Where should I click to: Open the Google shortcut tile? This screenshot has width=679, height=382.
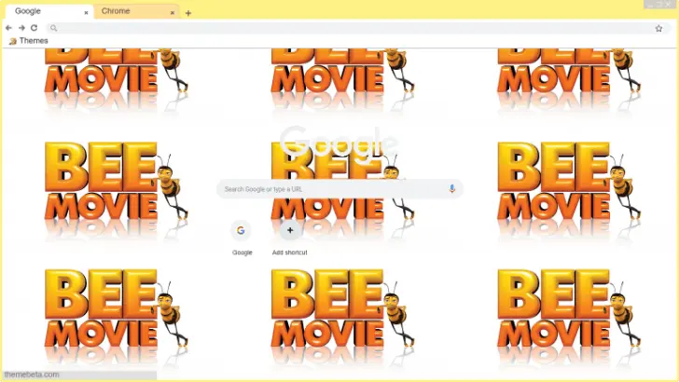pos(242,231)
